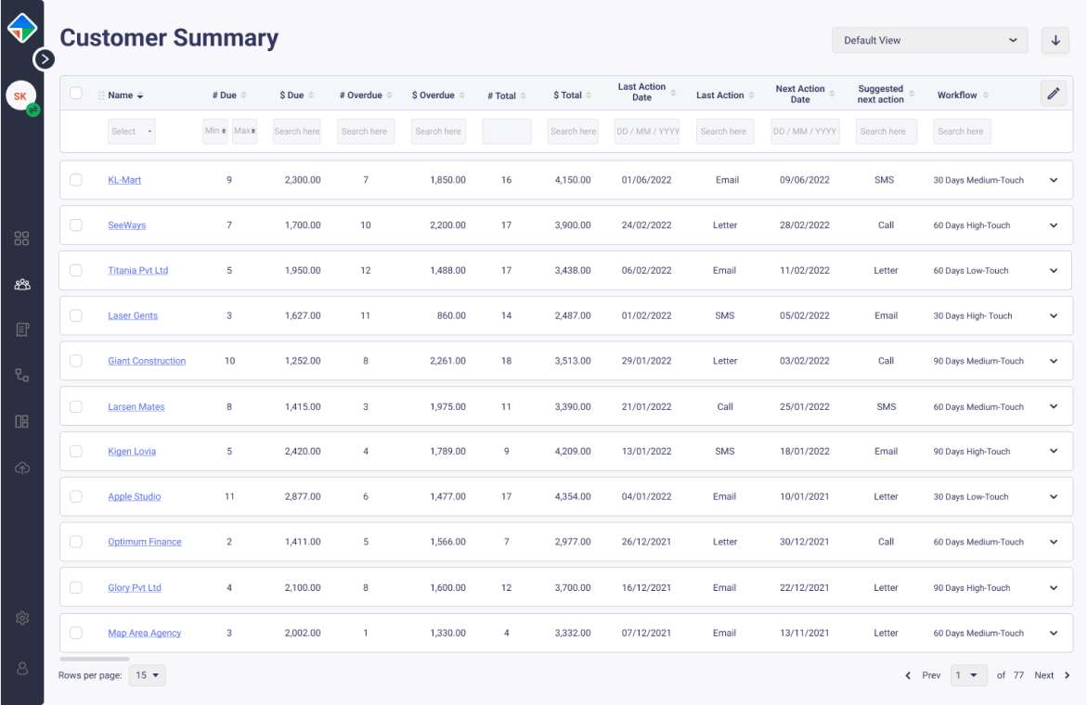Open Settings via the gear icon
The width and height of the screenshot is (1088, 705).
[x=21, y=618]
